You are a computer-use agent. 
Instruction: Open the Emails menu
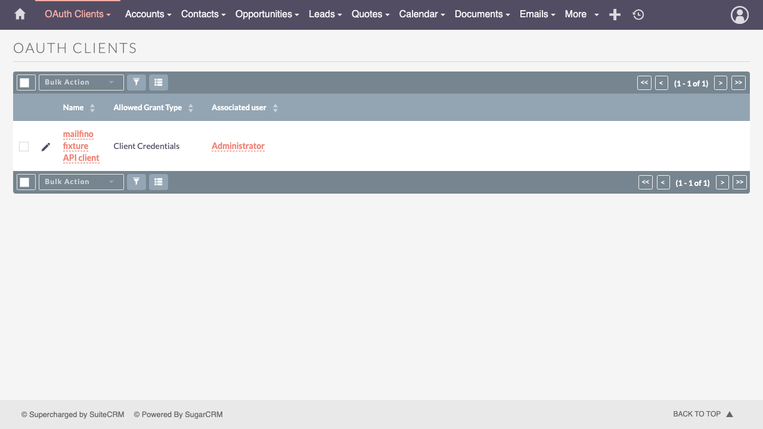pyautogui.click(x=538, y=14)
